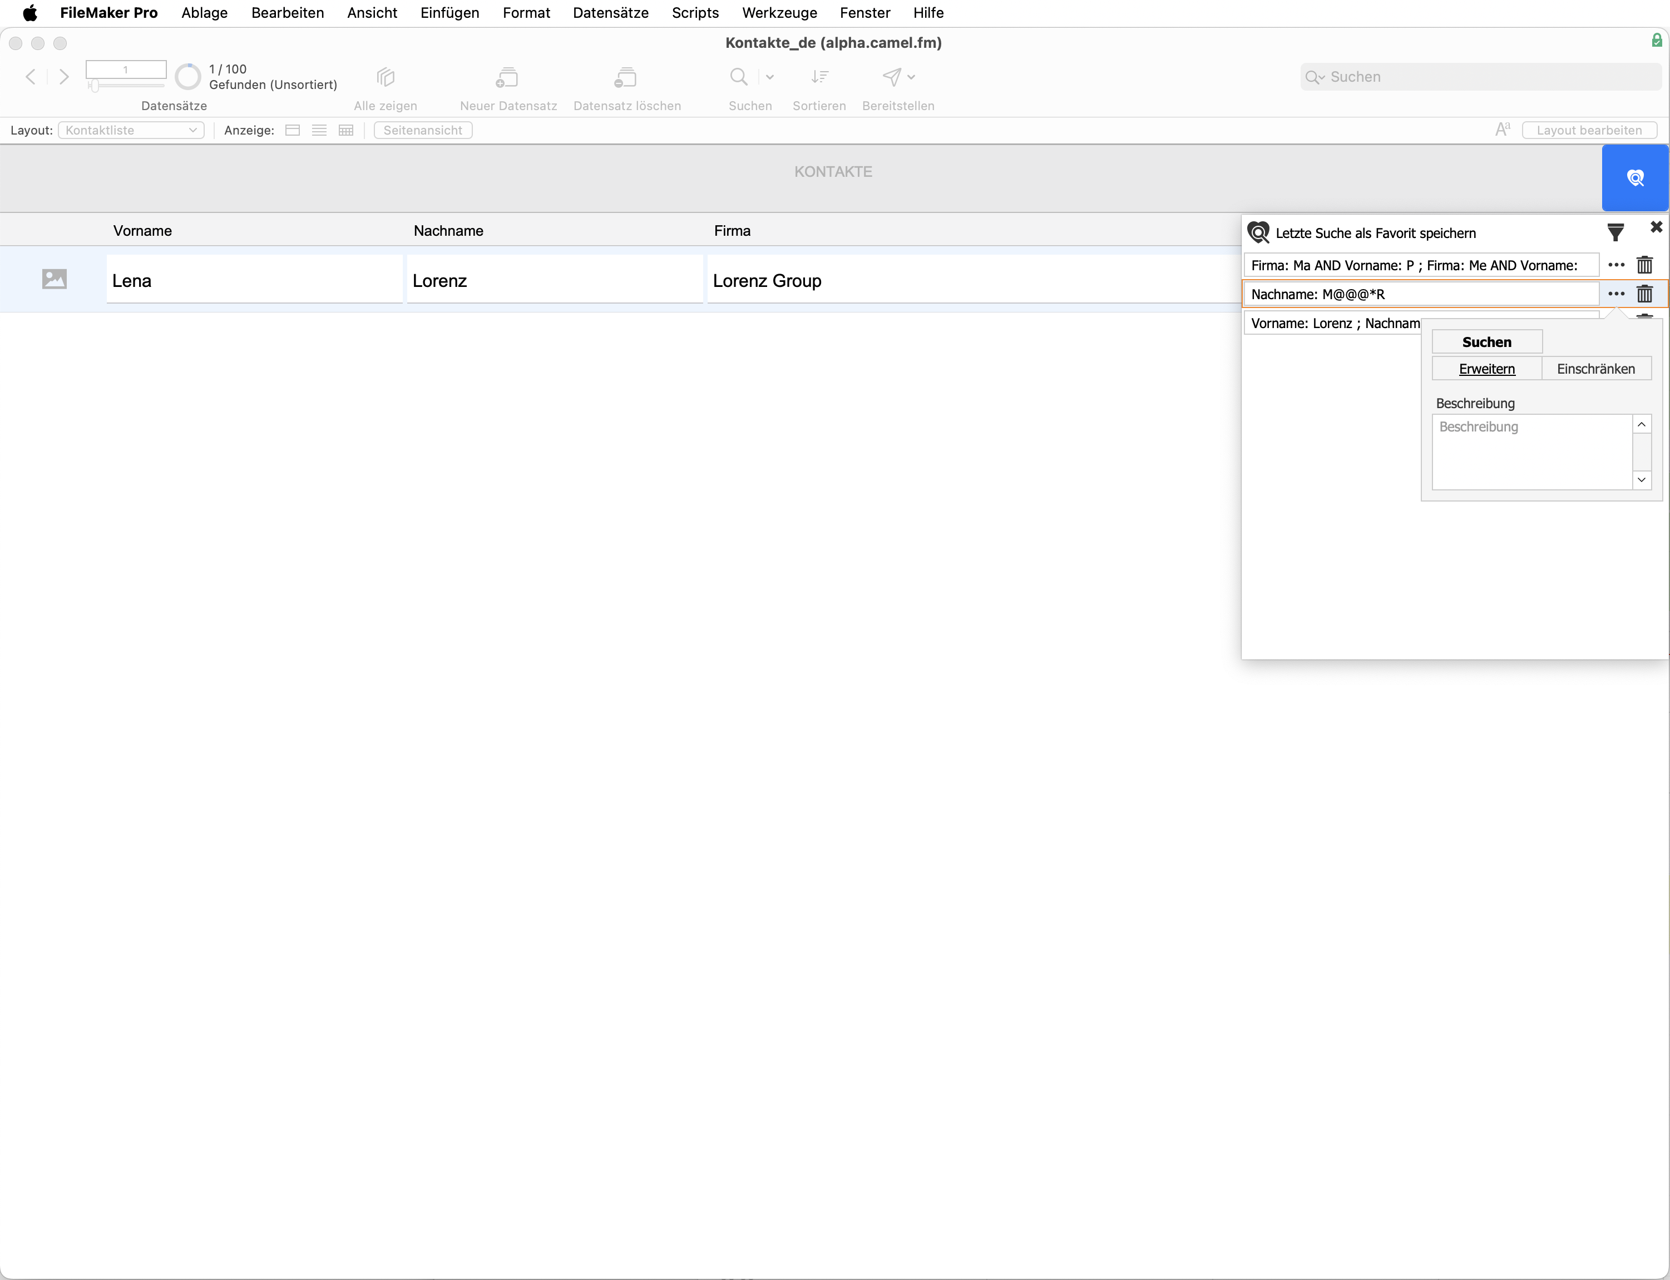Open the quick find search options dropdown
The width and height of the screenshot is (1670, 1280).
(1315, 77)
